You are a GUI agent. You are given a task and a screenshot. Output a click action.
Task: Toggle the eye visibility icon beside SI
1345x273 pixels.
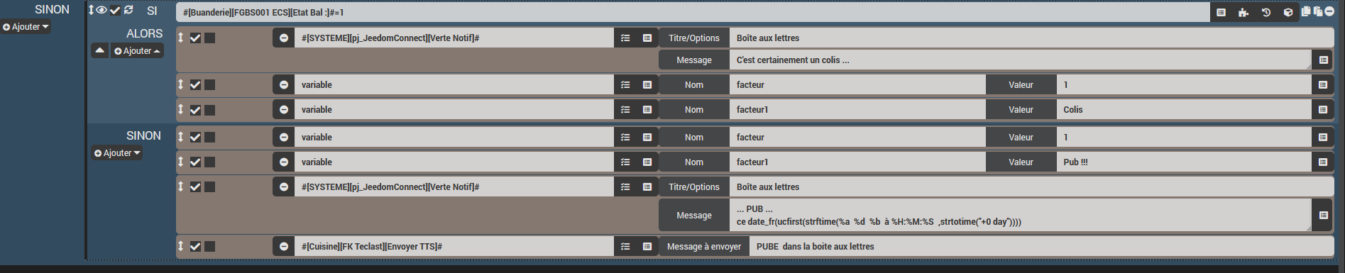pos(101,10)
